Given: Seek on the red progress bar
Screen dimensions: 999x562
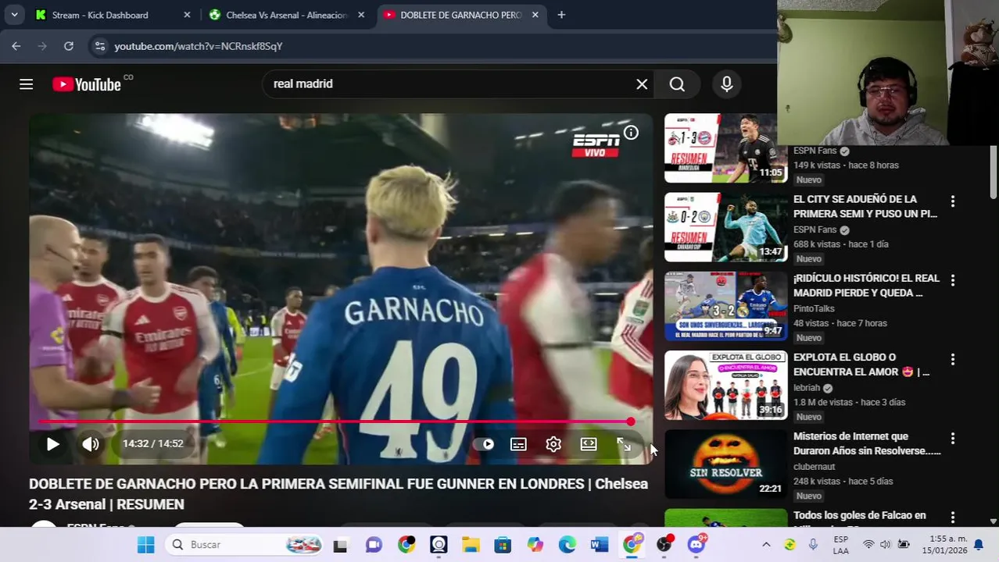Looking at the screenshot, I should 335,422.
